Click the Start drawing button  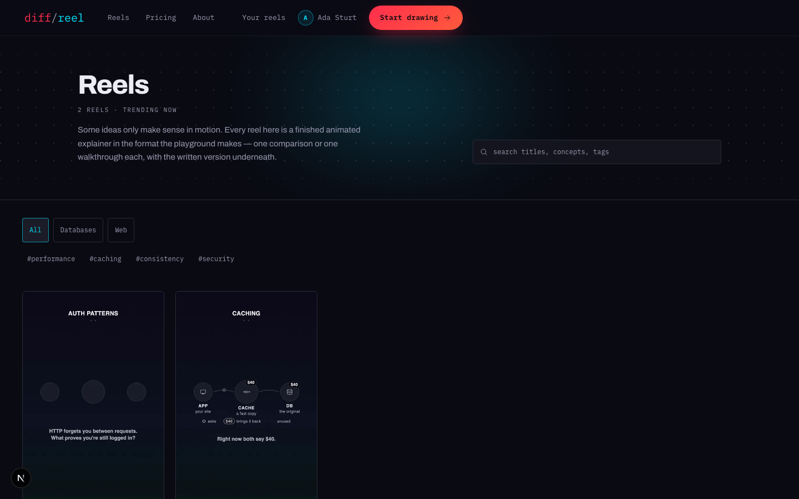click(416, 18)
